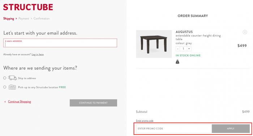This screenshot has width=253, height=136.
Task: Expand the Enter promo code link
Action: [x=145, y=120]
